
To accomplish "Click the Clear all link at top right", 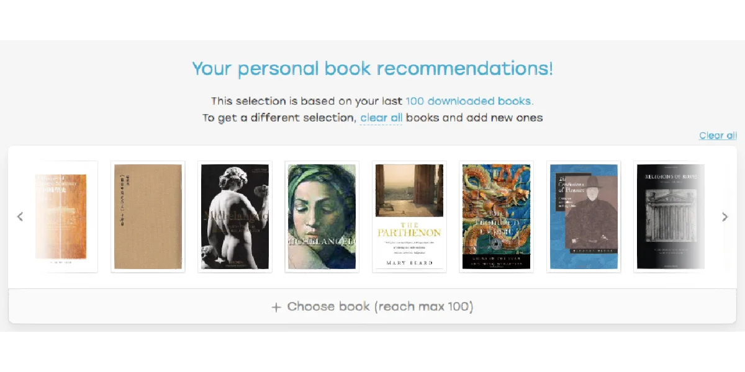I will pyautogui.click(x=718, y=135).
